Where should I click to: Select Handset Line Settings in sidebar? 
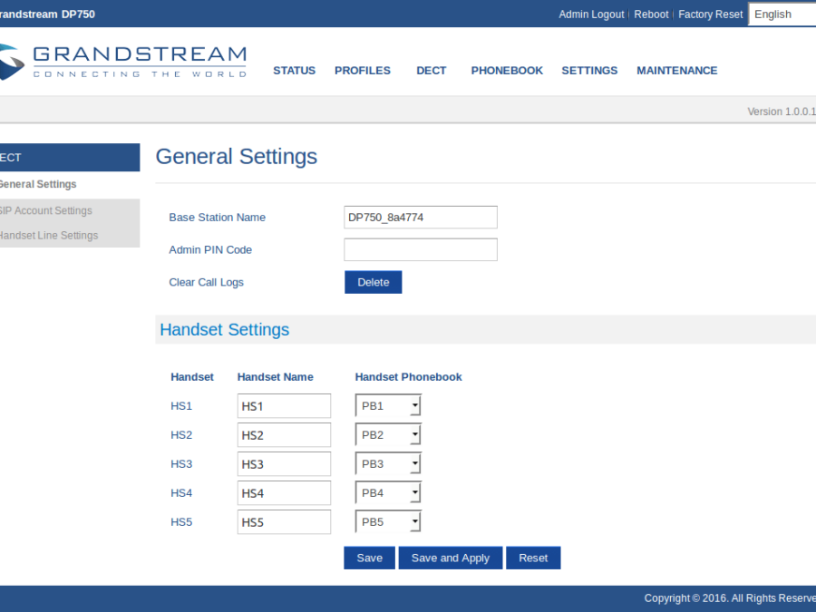click(x=48, y=236)
